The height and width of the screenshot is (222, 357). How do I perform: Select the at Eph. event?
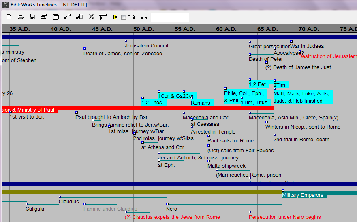pos(167,165)
